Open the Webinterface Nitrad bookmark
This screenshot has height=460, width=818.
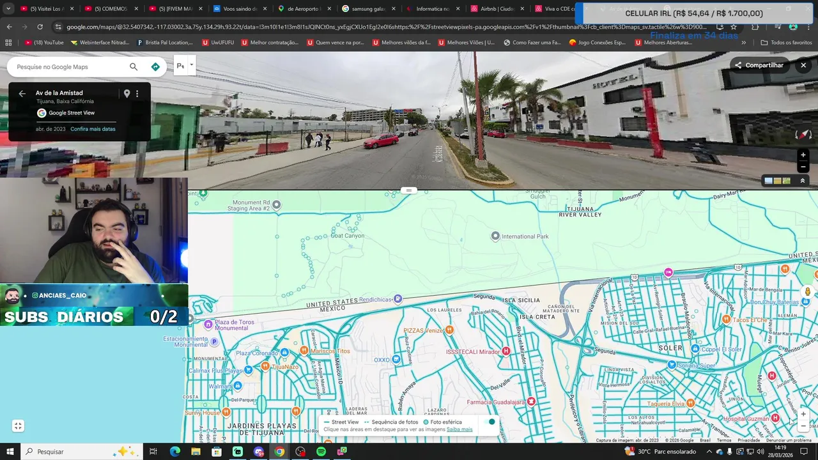(100, 42)
